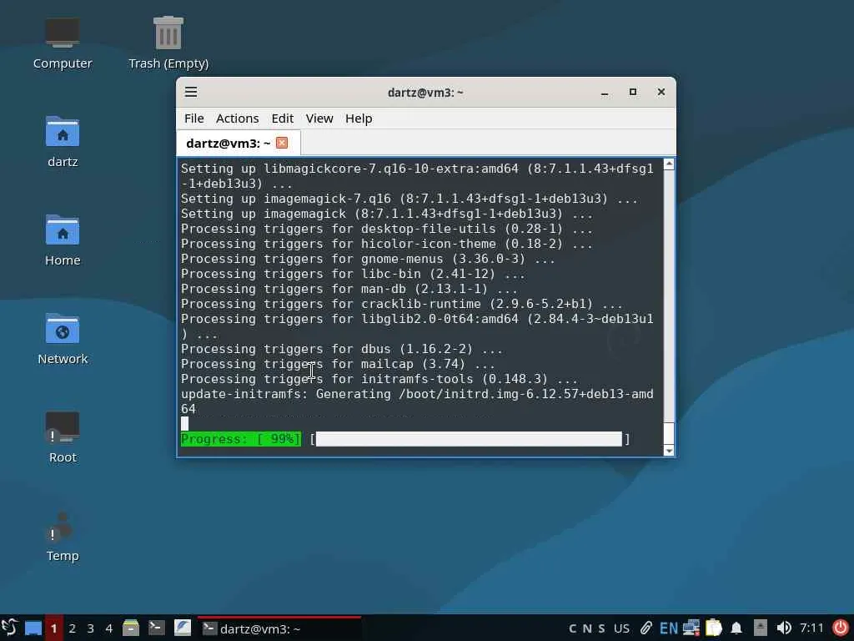Open the volume speaker icon
The height and width of the screenshot is (641, 854).
click(x=784, y=628)
